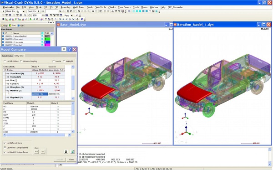Screen dimensions: 273x170
Task: Click the Close button in Model Compare
Action: [71, 160]
